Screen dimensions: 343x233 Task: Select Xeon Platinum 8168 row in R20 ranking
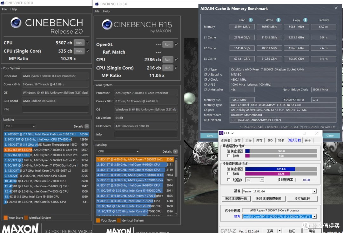click(x=46, y=134)
